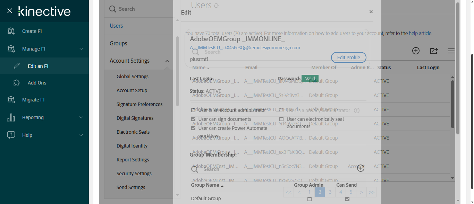474x204 pixels.
Task: Collapse the Account Settings section
Action: [x=167, y=61]
